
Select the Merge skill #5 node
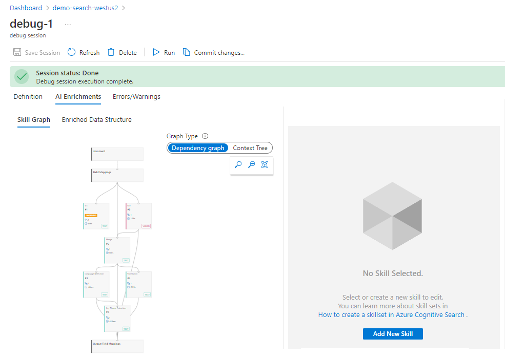117,250
